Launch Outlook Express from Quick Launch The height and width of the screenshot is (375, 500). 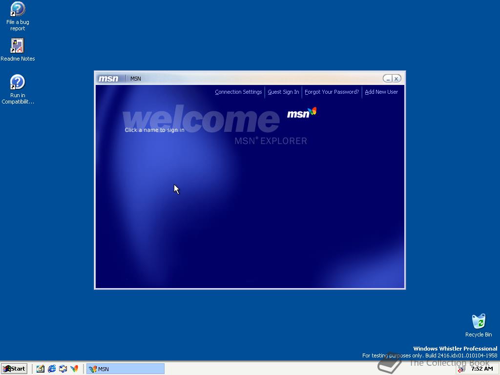[x=63, y=369]
